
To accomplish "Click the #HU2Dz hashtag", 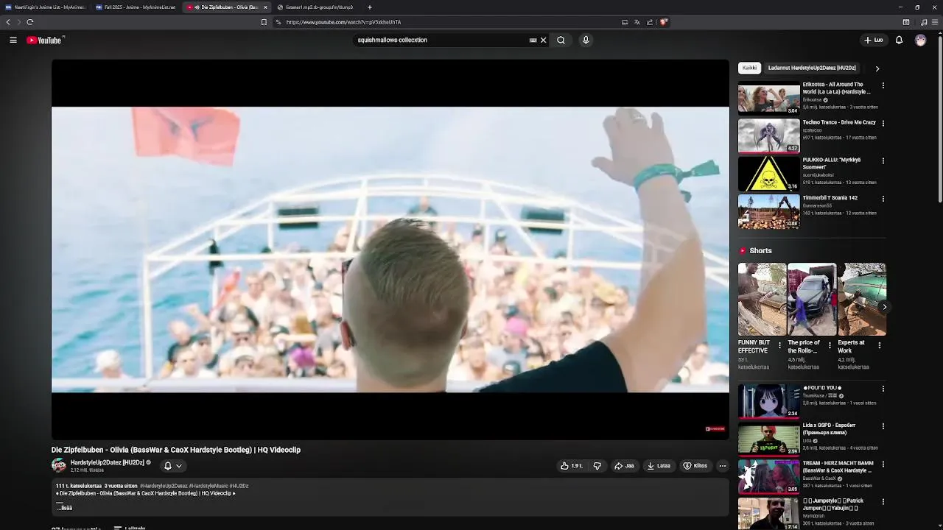I will coord(239,487).
